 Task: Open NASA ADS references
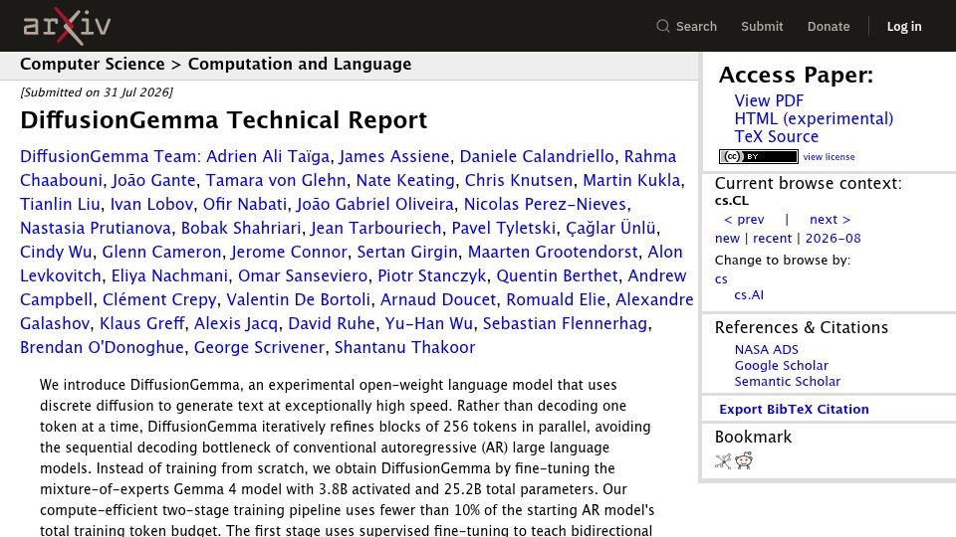[766, 349]
